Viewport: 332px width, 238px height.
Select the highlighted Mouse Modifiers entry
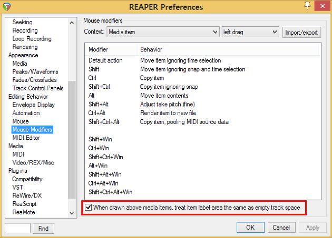tap(32, 129)
